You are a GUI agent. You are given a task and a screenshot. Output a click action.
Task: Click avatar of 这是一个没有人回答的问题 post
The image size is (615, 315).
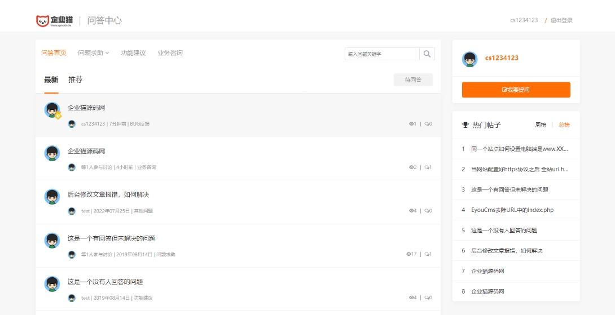[52, 284]
